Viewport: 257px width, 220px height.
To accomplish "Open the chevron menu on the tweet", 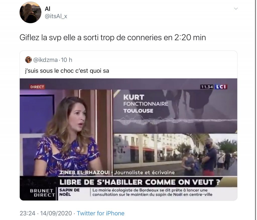I will pyautogui.click(x=236, y=9).
